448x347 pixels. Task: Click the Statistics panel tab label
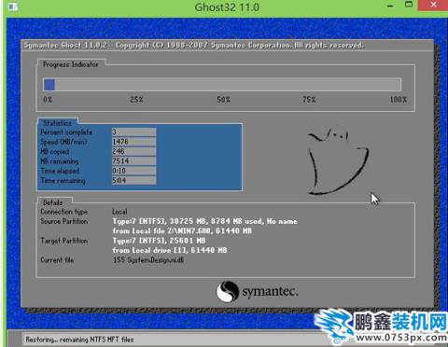tap(57, 123)
